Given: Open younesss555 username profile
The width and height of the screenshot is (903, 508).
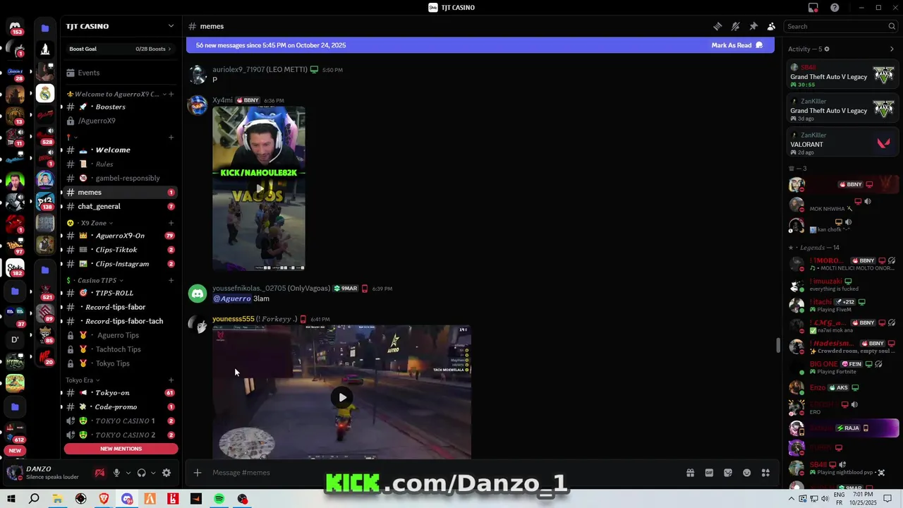Looking at the screenshot, I should coord(234,319).
